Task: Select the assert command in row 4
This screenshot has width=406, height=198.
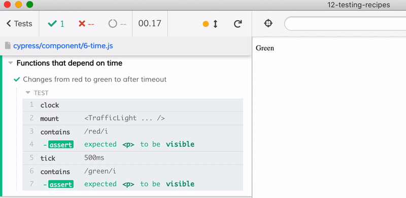Action: point(132,144)
